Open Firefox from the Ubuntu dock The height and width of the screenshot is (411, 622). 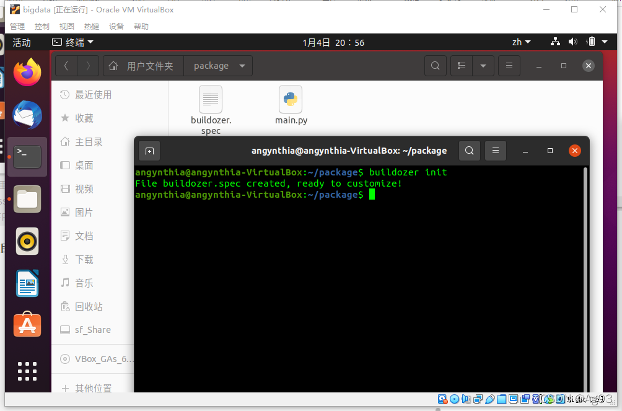click(x=27, y=73)
